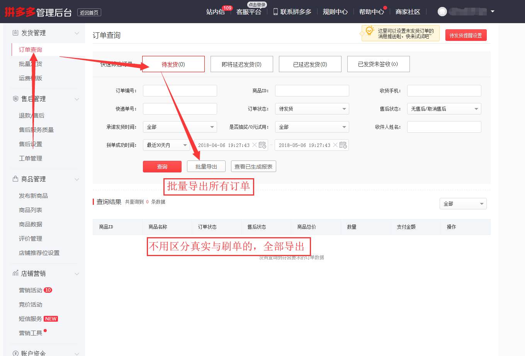Open 商品列表 in the sidebar

[31, 210]
